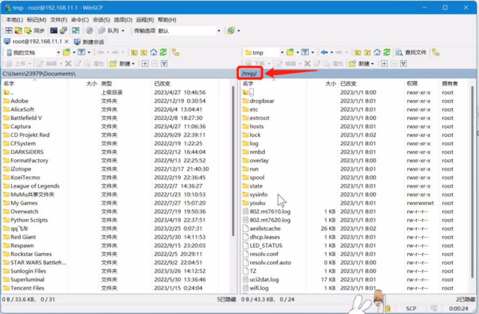Open session in PuTTY icon

click(x=63, y=30)
